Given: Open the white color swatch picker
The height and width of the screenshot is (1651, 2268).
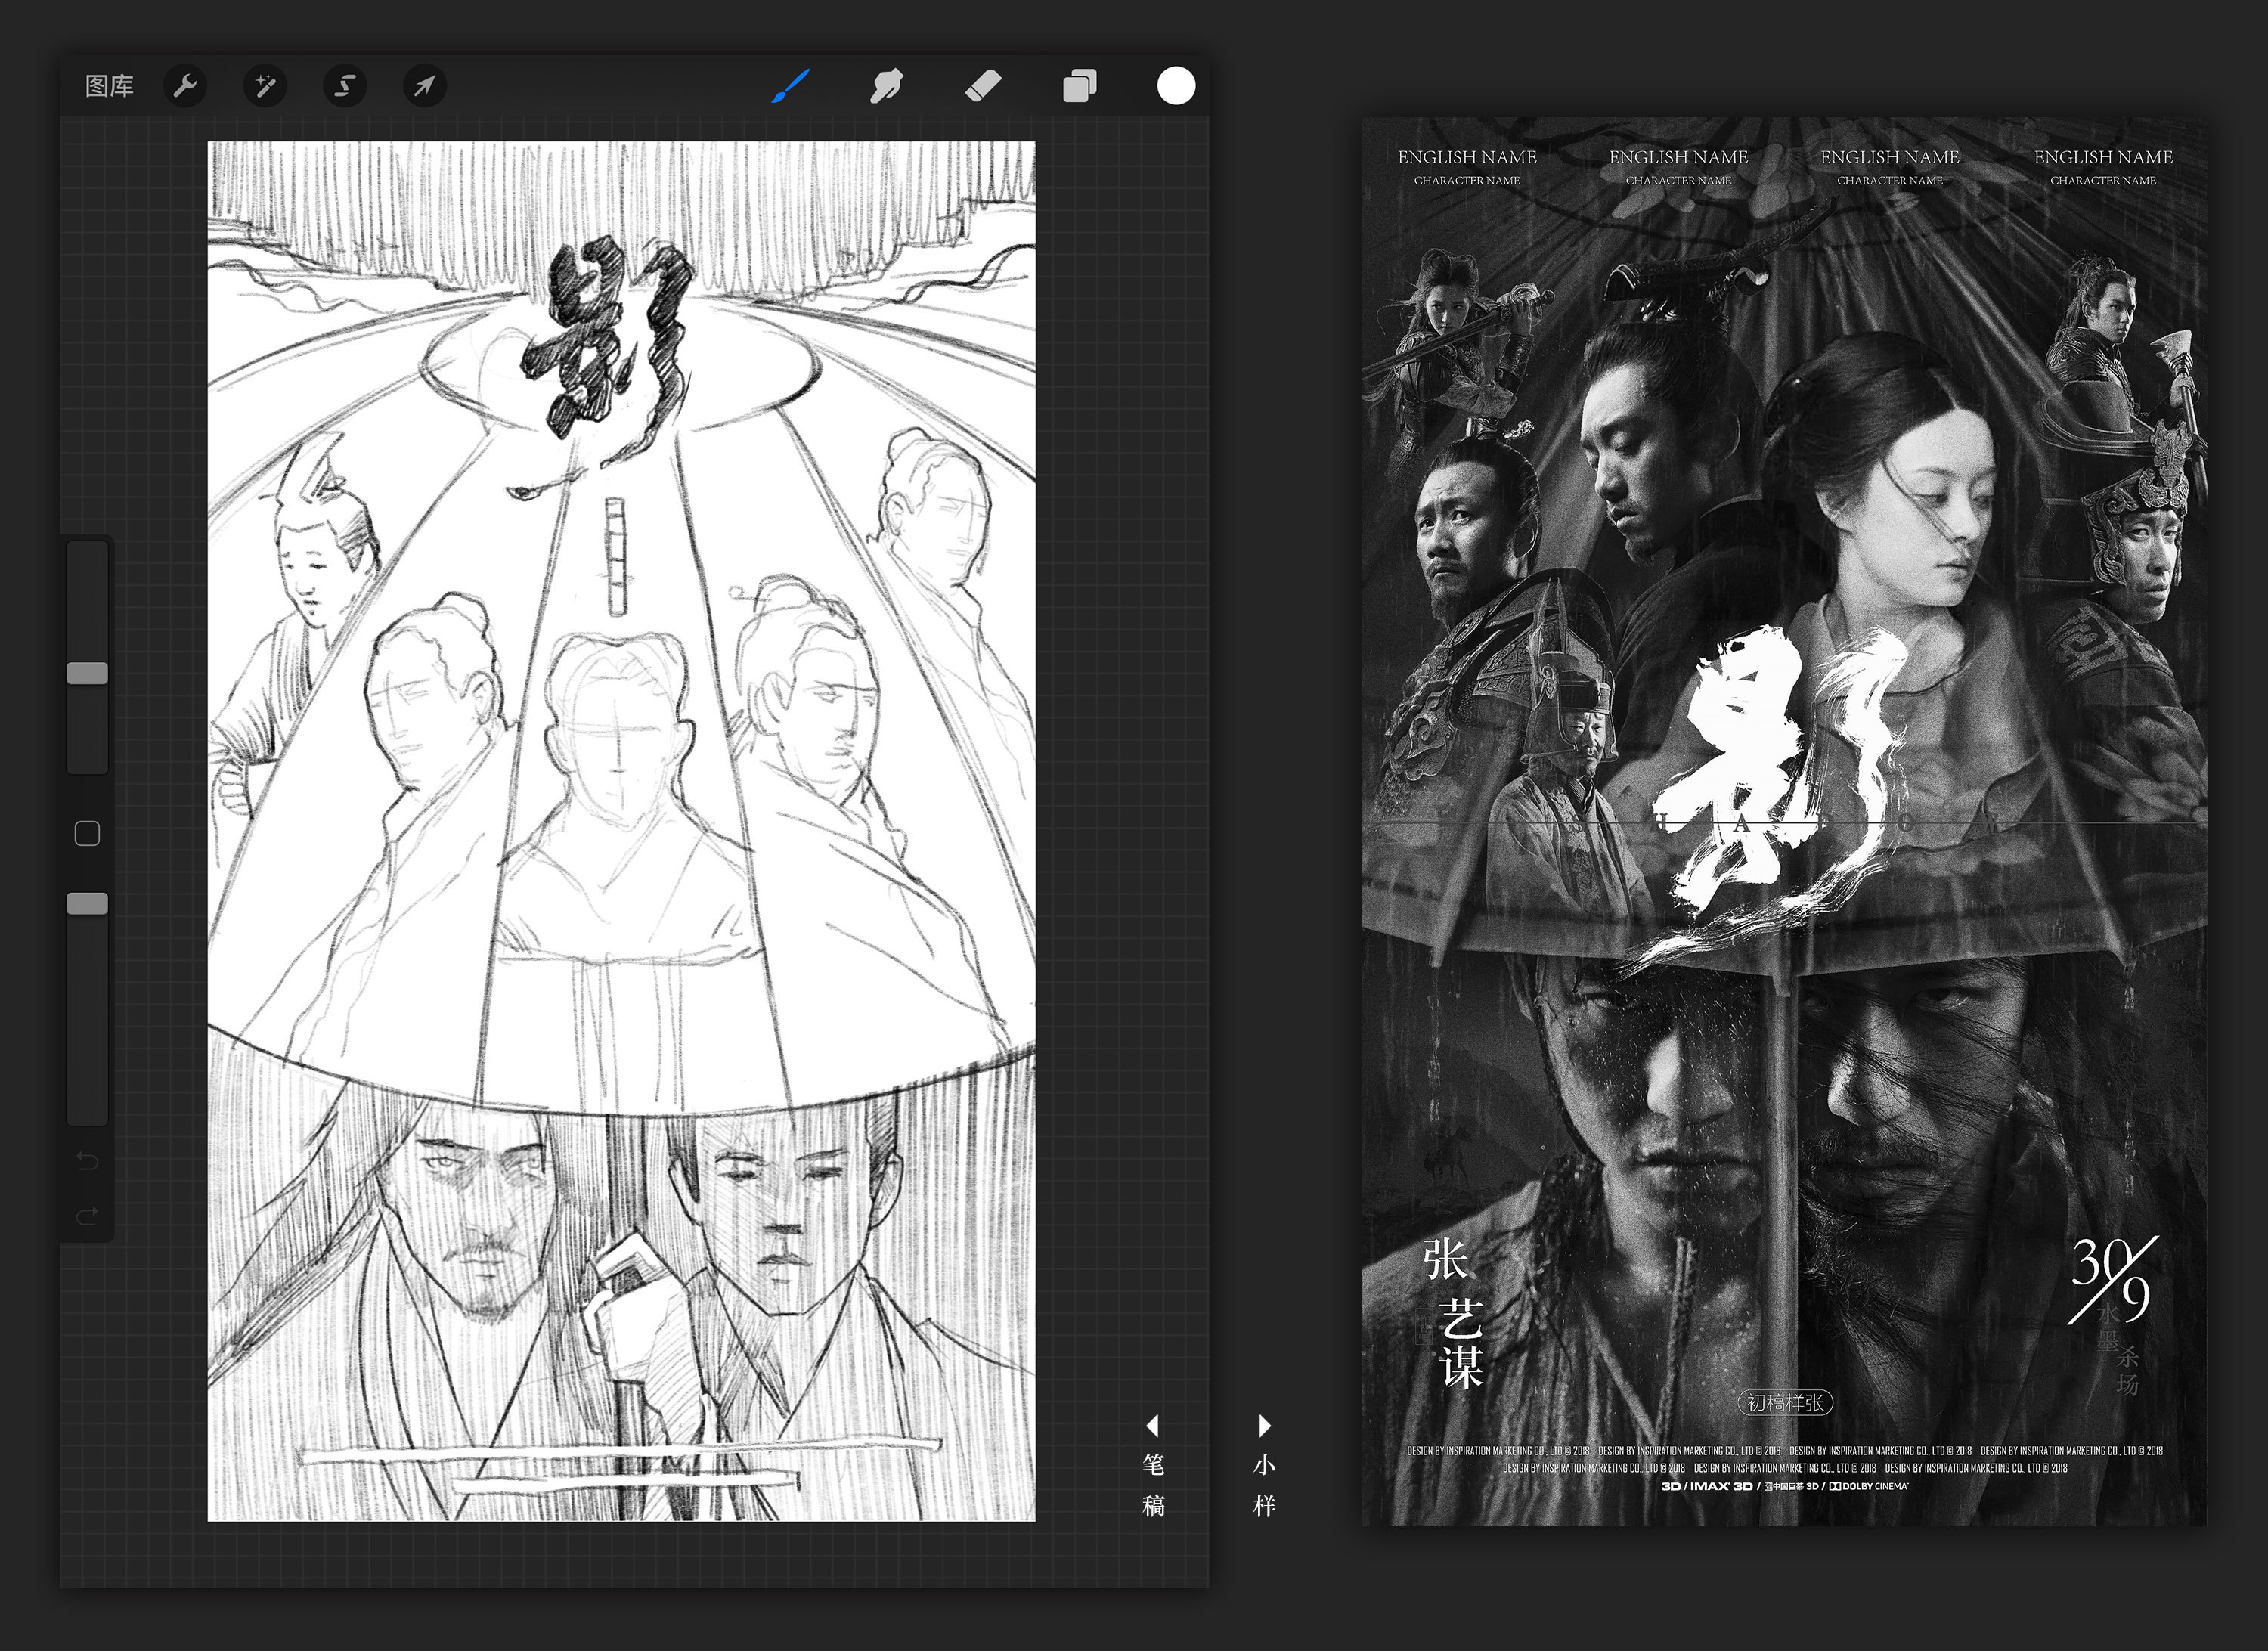Looking at the screenshot, I should point(1176,86).
